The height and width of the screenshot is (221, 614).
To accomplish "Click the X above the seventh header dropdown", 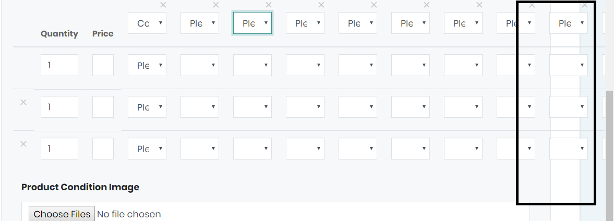I will pyautogui.click(x=479, y=5).
